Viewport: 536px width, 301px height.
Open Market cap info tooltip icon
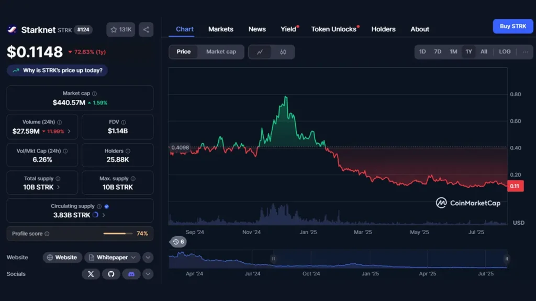[94, 94]
